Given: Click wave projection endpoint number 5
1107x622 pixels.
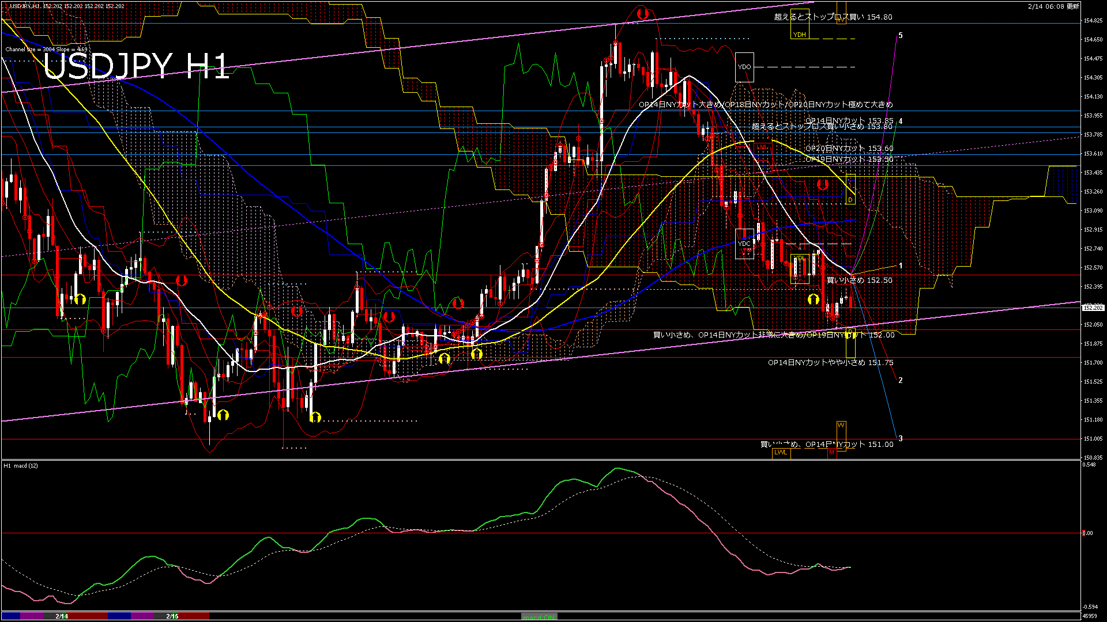Looking at the screenshot, I should click(x=901, y=36).
